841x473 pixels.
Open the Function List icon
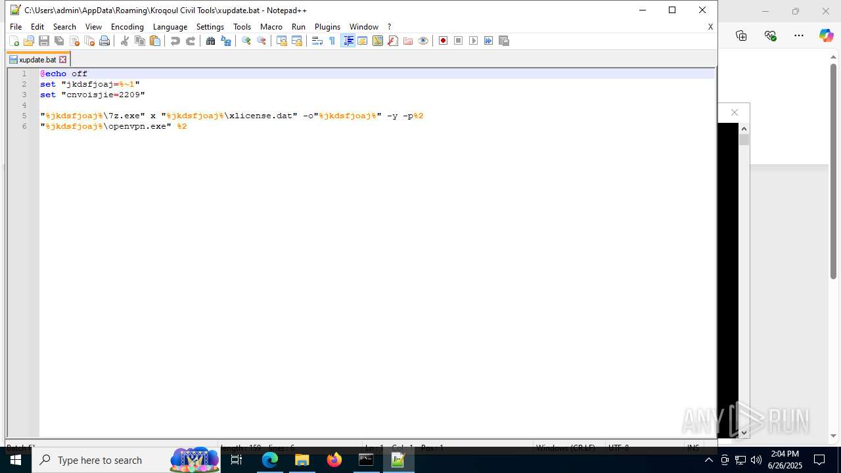click(393, 41)
